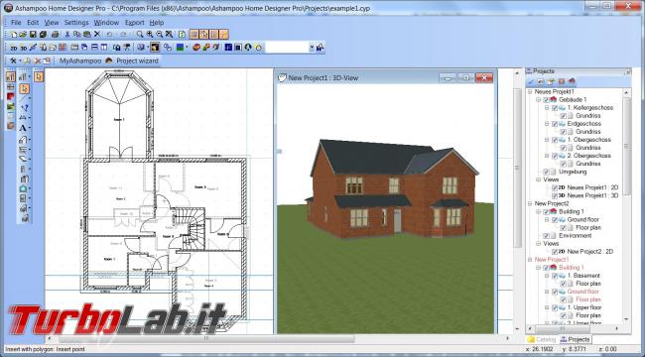Click the eye visibility icon in Projects panel toolbar
645x357 pixels.
click(541, 82)
